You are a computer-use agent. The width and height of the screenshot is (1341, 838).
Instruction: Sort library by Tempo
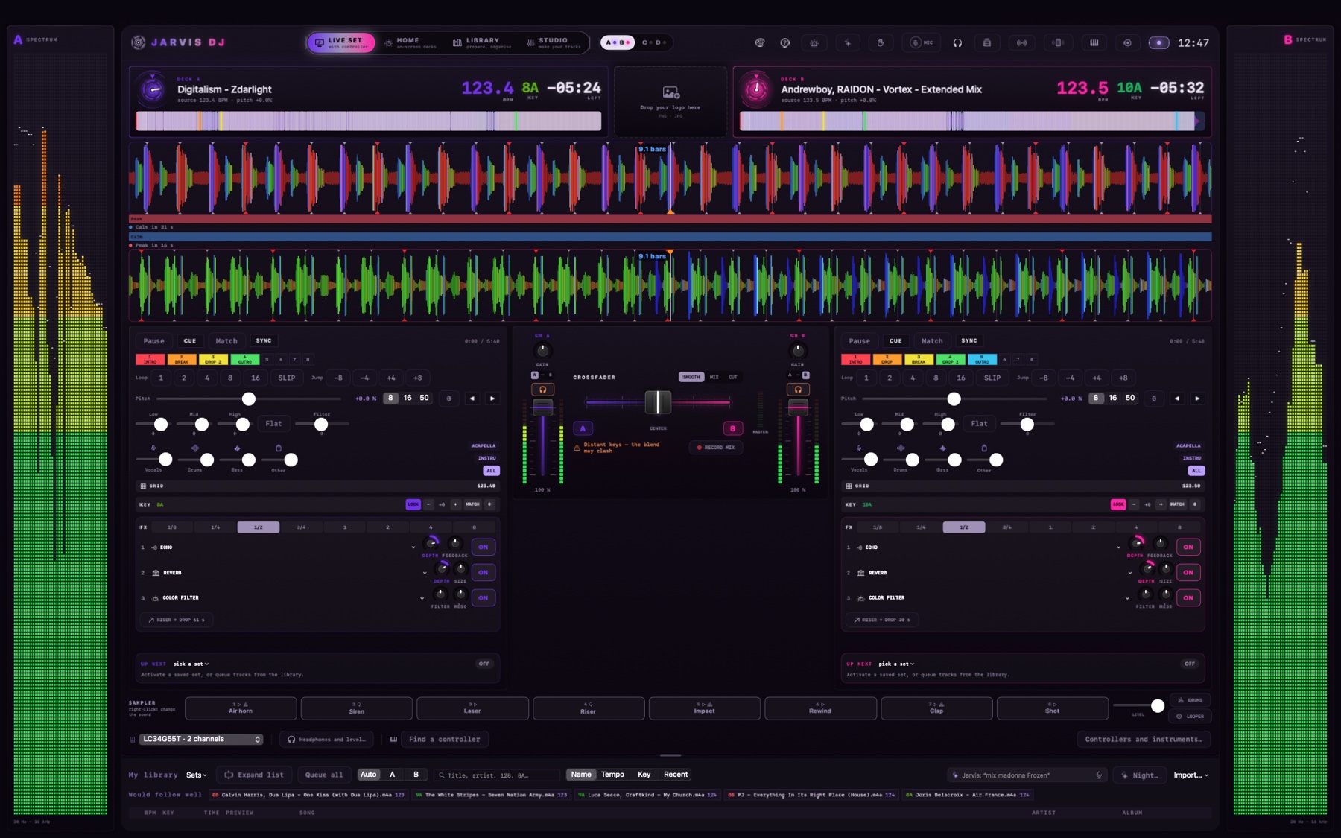coord(612,775)
